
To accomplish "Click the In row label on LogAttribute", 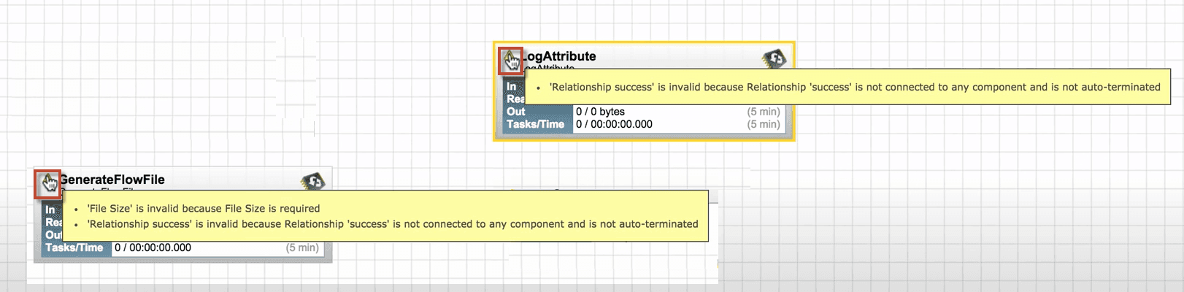I will 512,86.
